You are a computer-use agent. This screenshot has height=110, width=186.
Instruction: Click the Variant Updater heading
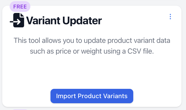pyautogui.click(x=64, y=21)
